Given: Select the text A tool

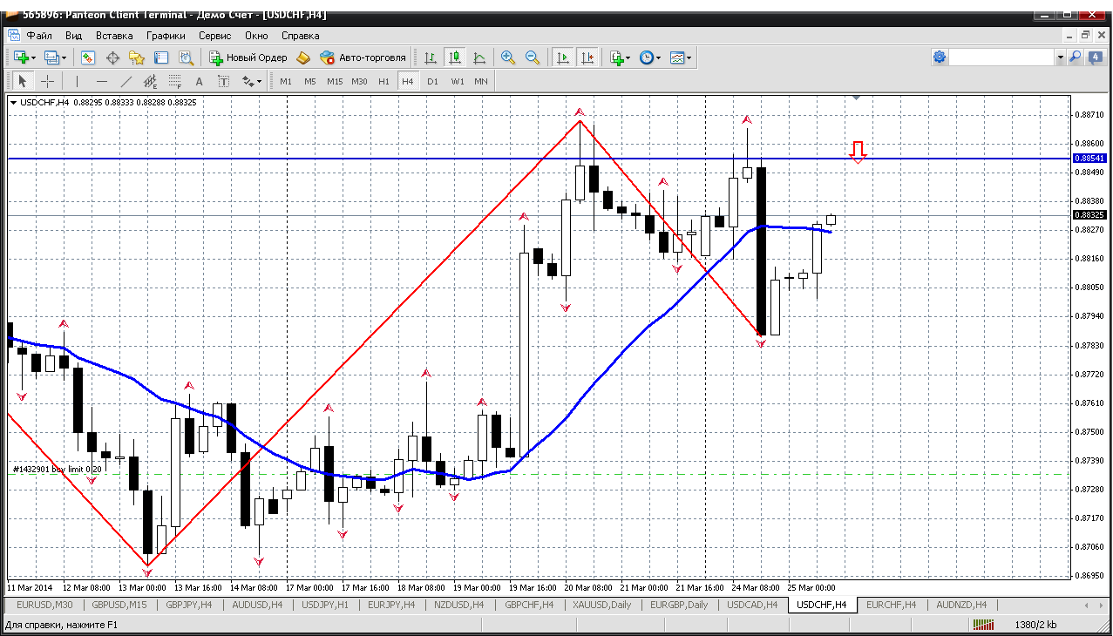Looking at the screenshot, I should tap(199, 81).
